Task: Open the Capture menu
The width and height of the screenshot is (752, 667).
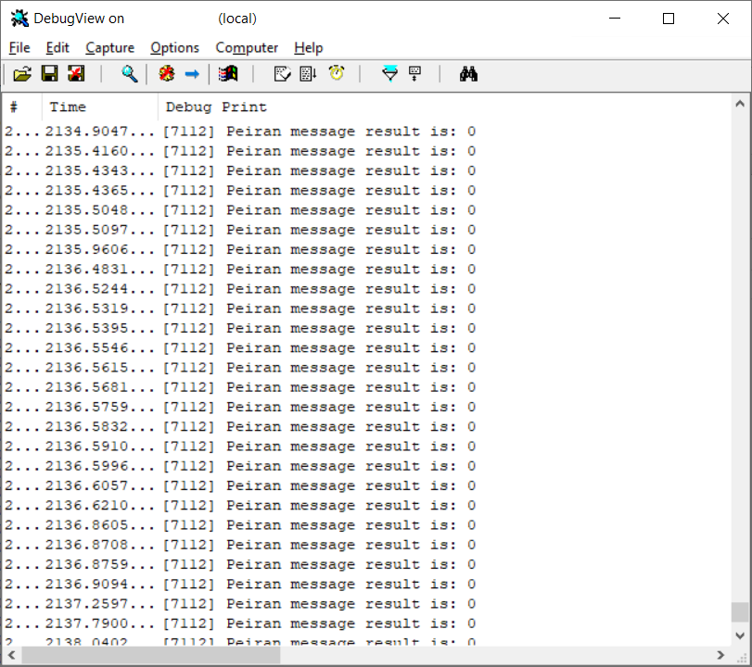Action: point(109,47)
